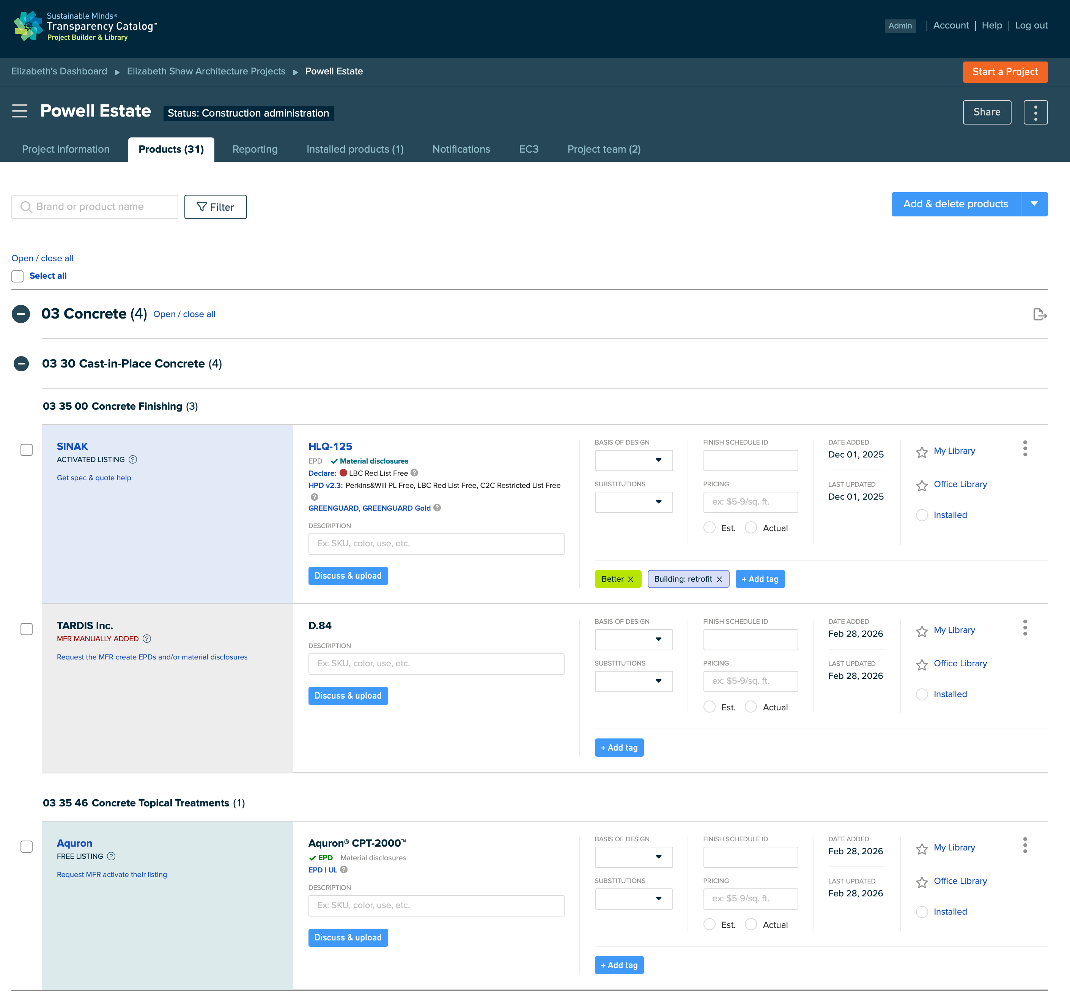
Task: Open Basis of Design dropdown for D.84
Action: [634, 639]
